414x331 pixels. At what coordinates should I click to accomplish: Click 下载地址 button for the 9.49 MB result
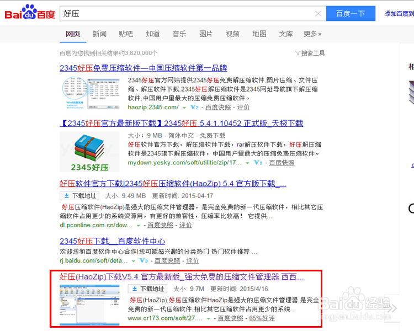(x=79, y=196)
